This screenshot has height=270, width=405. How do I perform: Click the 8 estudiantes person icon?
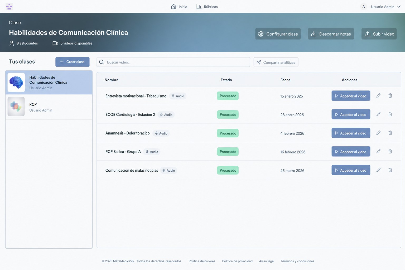coord(12,43)
